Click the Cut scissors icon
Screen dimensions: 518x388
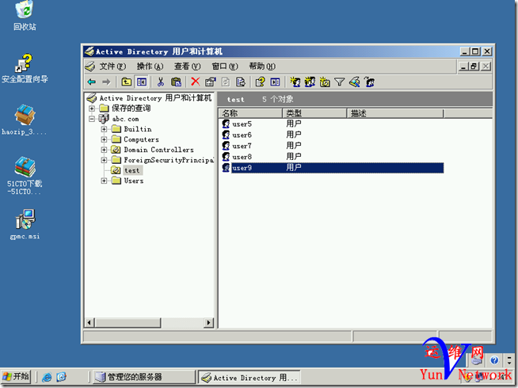161,82
